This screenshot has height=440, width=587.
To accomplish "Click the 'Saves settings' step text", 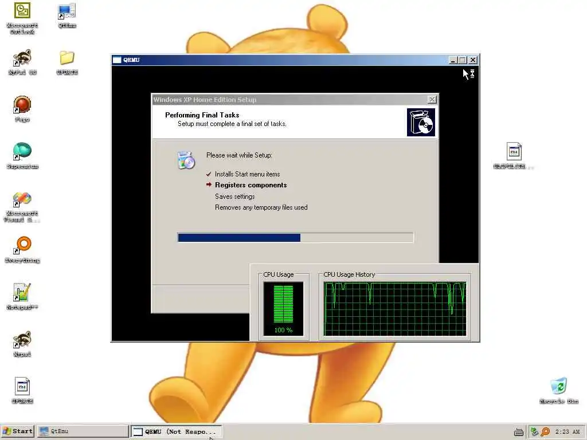I will click(234, 197).
